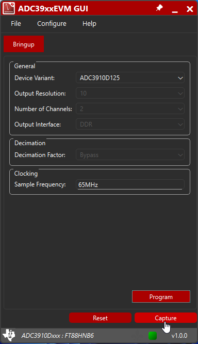Click the Program button
This screenshot has width=198, height=344.
(161, 297)
